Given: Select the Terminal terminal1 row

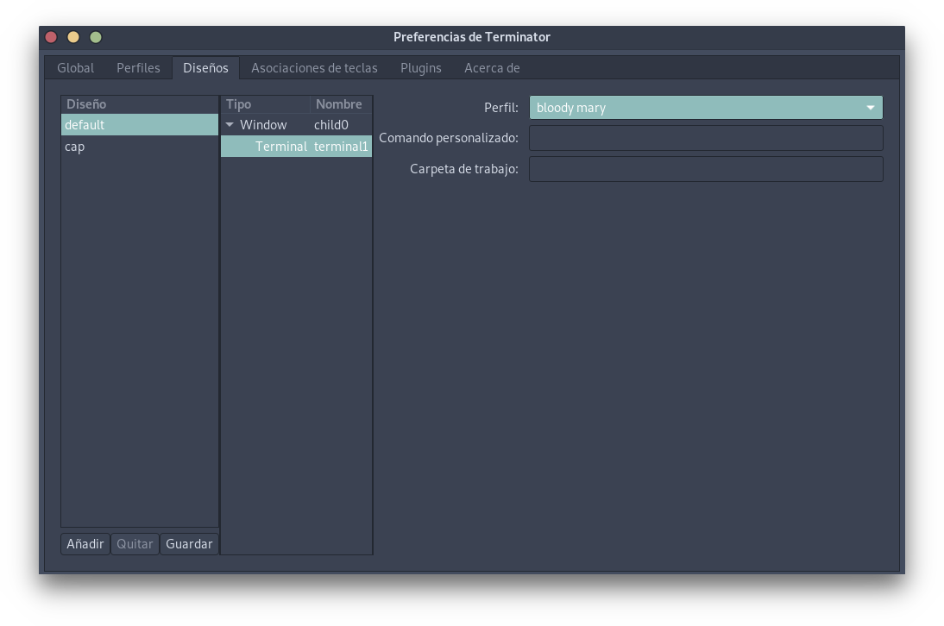Looking at the screenshot, I should point(296,146).
